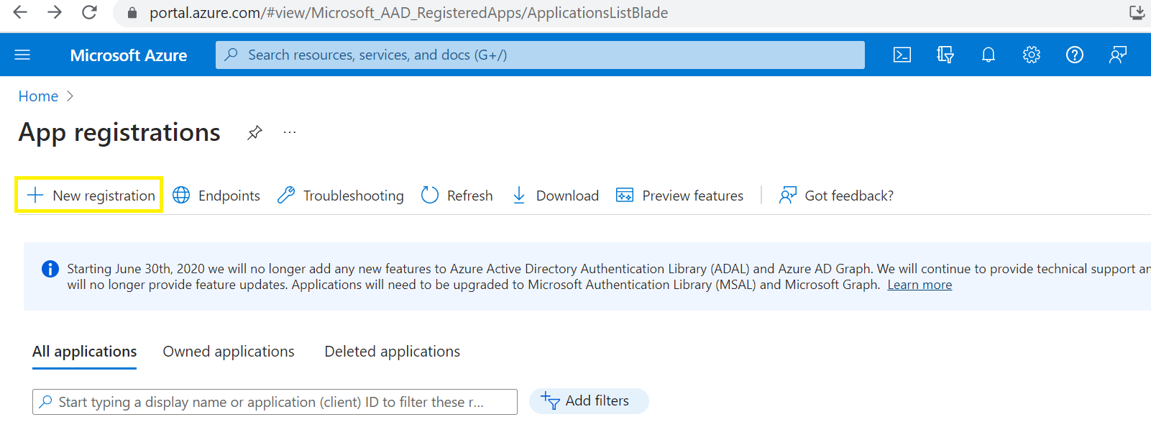Image resolution: width=1151 pixels, height=440 pixels.
Task: Open the Azure portal hamburger menu
Action: [x=22, y=55]
